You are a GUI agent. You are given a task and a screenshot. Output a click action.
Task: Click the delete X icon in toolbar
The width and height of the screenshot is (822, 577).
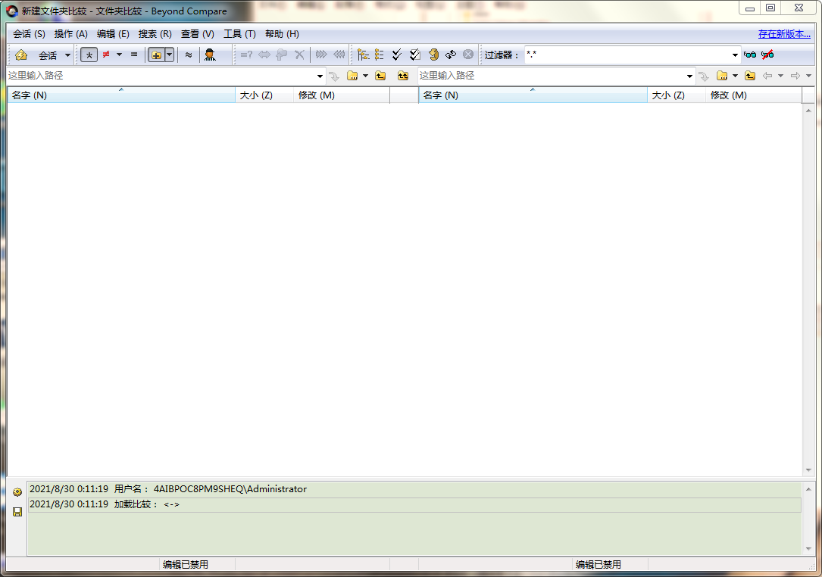pyautogui.click(x=299, y=55)
